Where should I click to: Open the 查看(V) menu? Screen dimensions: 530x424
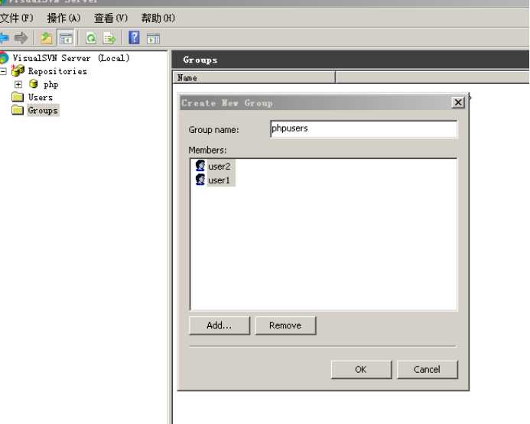[x=111, y=18]
